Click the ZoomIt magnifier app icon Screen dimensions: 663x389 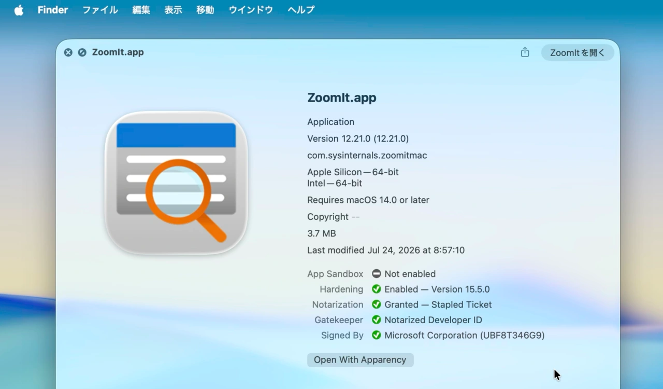click(x=176, y=183)
